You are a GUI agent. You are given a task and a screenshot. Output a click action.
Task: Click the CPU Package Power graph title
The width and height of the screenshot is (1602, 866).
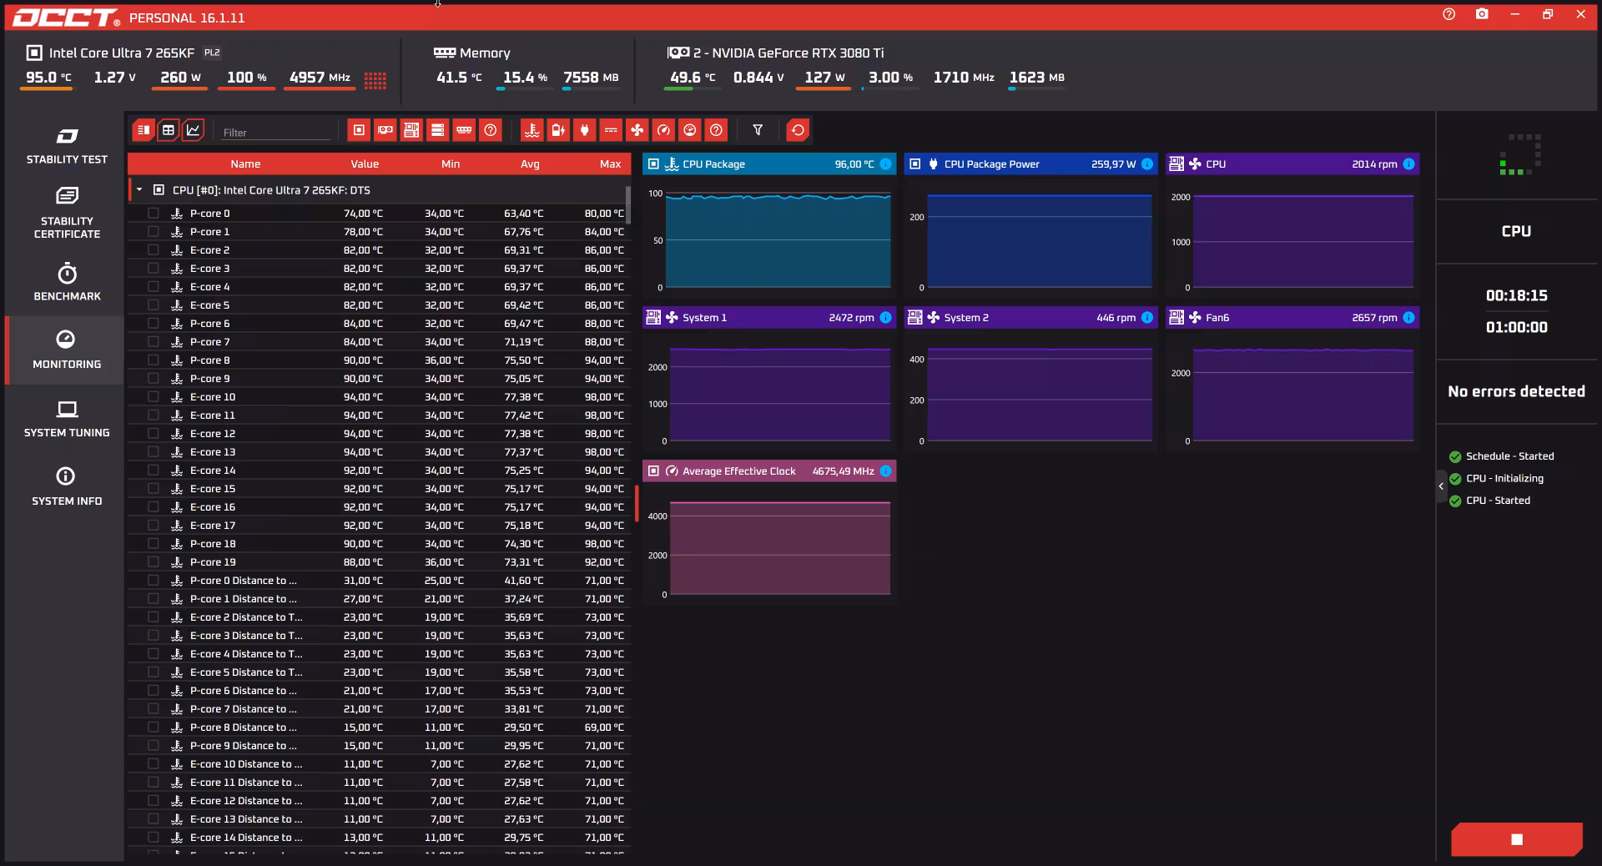click(991, 164)
